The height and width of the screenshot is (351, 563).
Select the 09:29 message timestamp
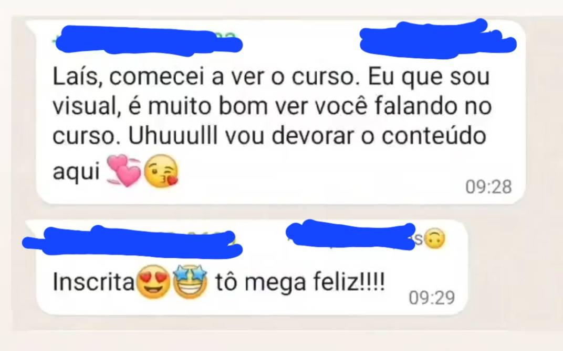(432, 298)
